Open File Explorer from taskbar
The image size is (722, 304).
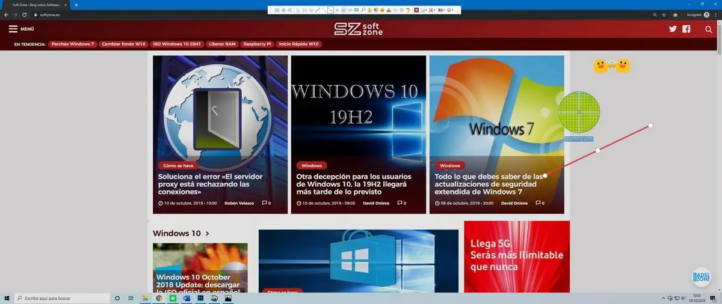coord(145,298)
